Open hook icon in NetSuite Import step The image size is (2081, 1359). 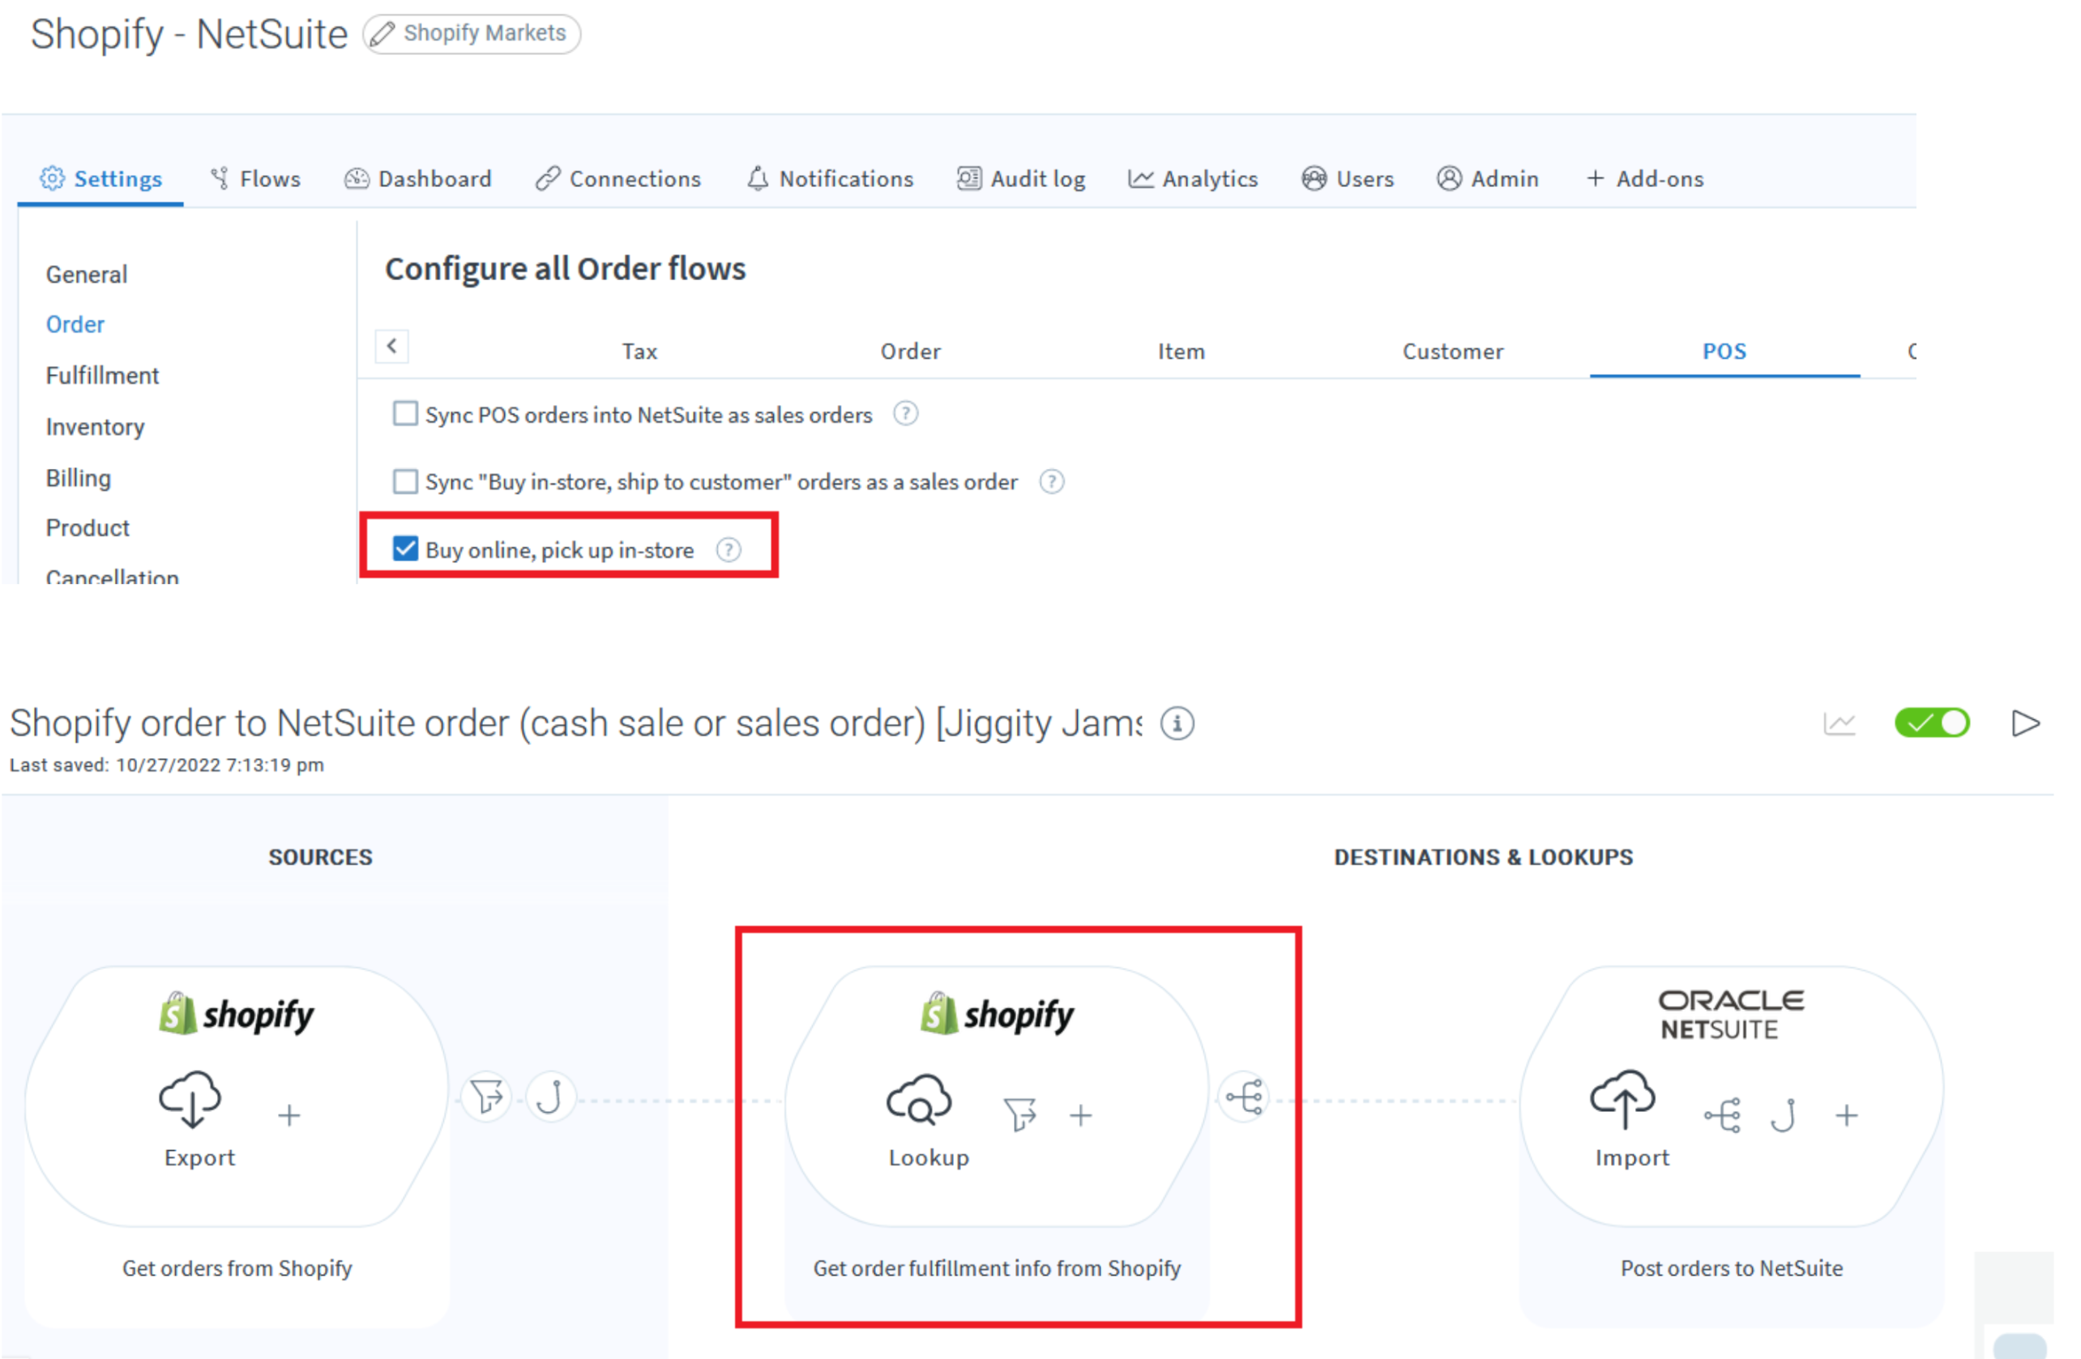pos(1784,1116)
